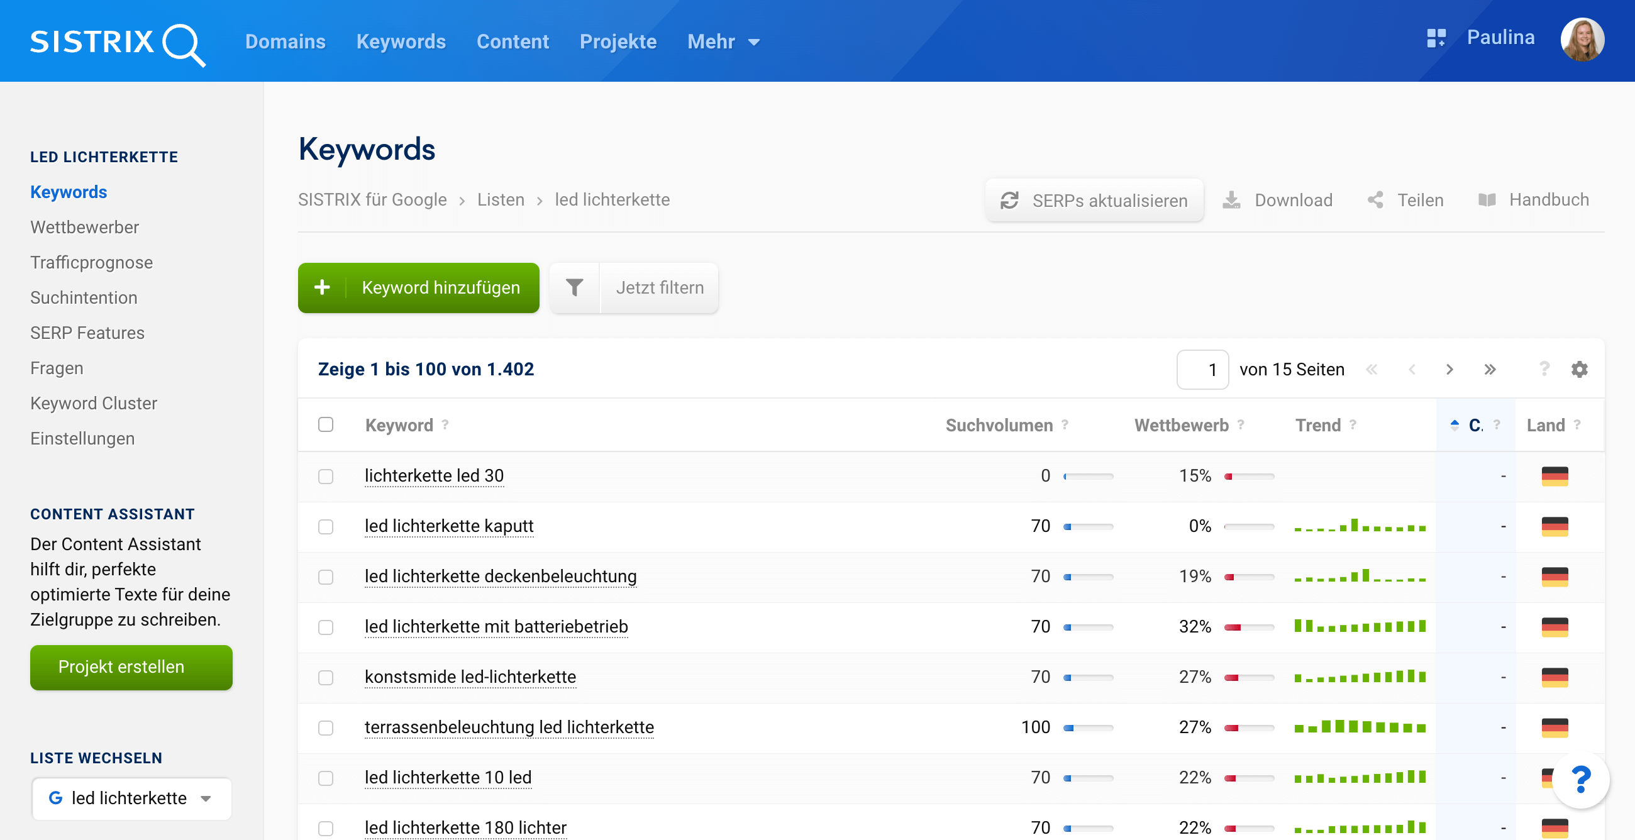Viewport: 1635px width, 840px height.
Task: Click Wettbewerb bar for led lichterkette mit batteriebetrieb
Action: point(1249,627)
